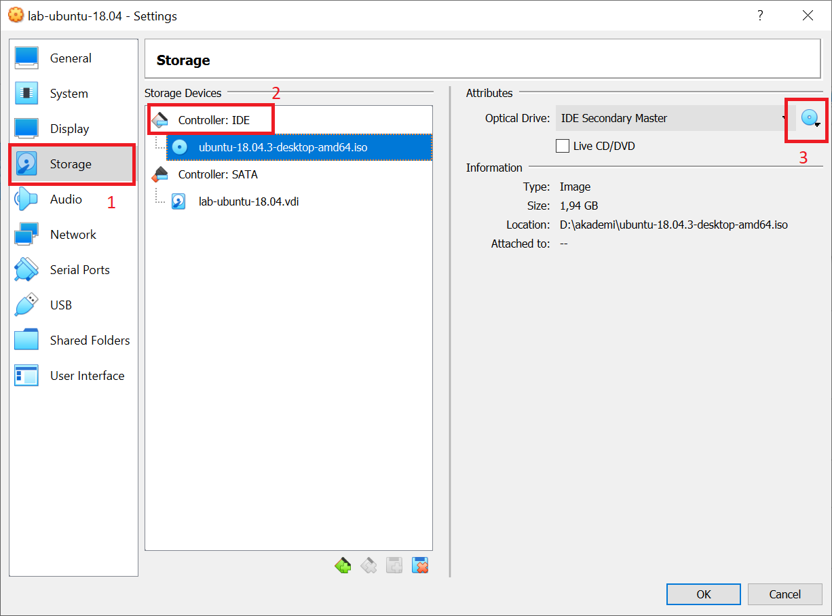Enable the Live CD/DVD checkbox
Screen dimensions: 832x616
(562, 146)
